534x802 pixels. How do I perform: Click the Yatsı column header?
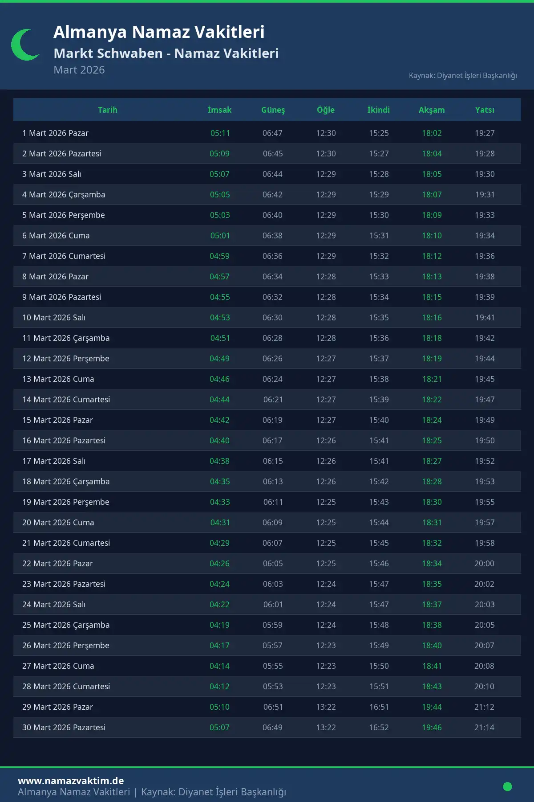coord(485,110)
